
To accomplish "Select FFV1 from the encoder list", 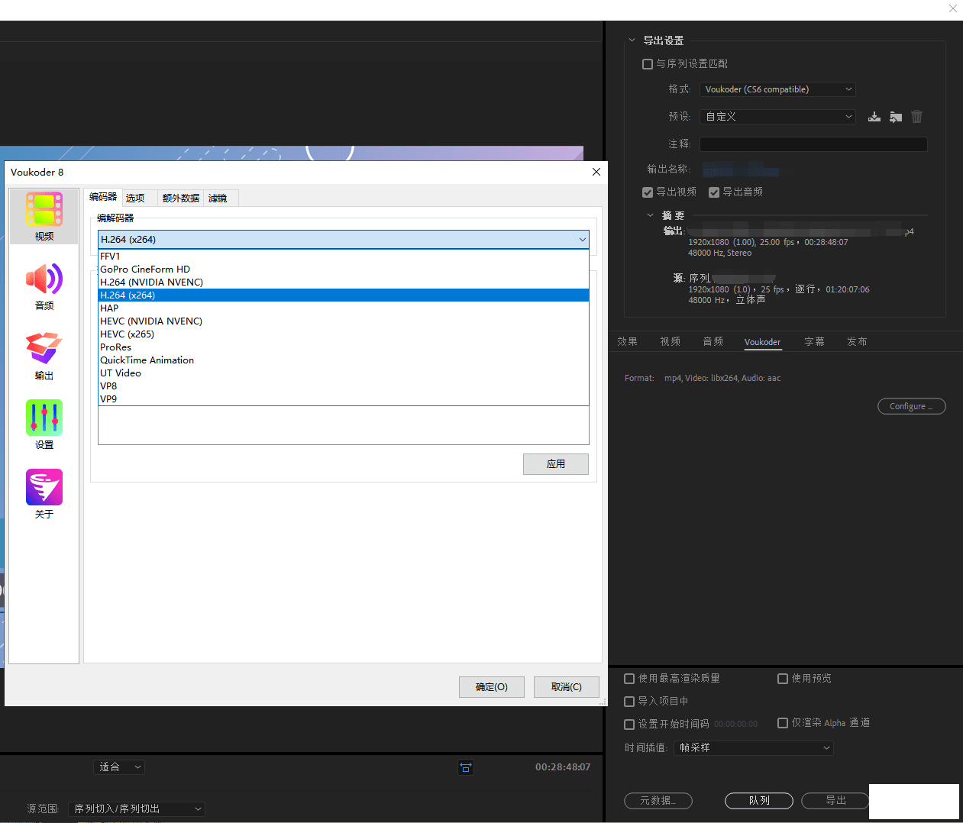I will [x=344, y=257].
